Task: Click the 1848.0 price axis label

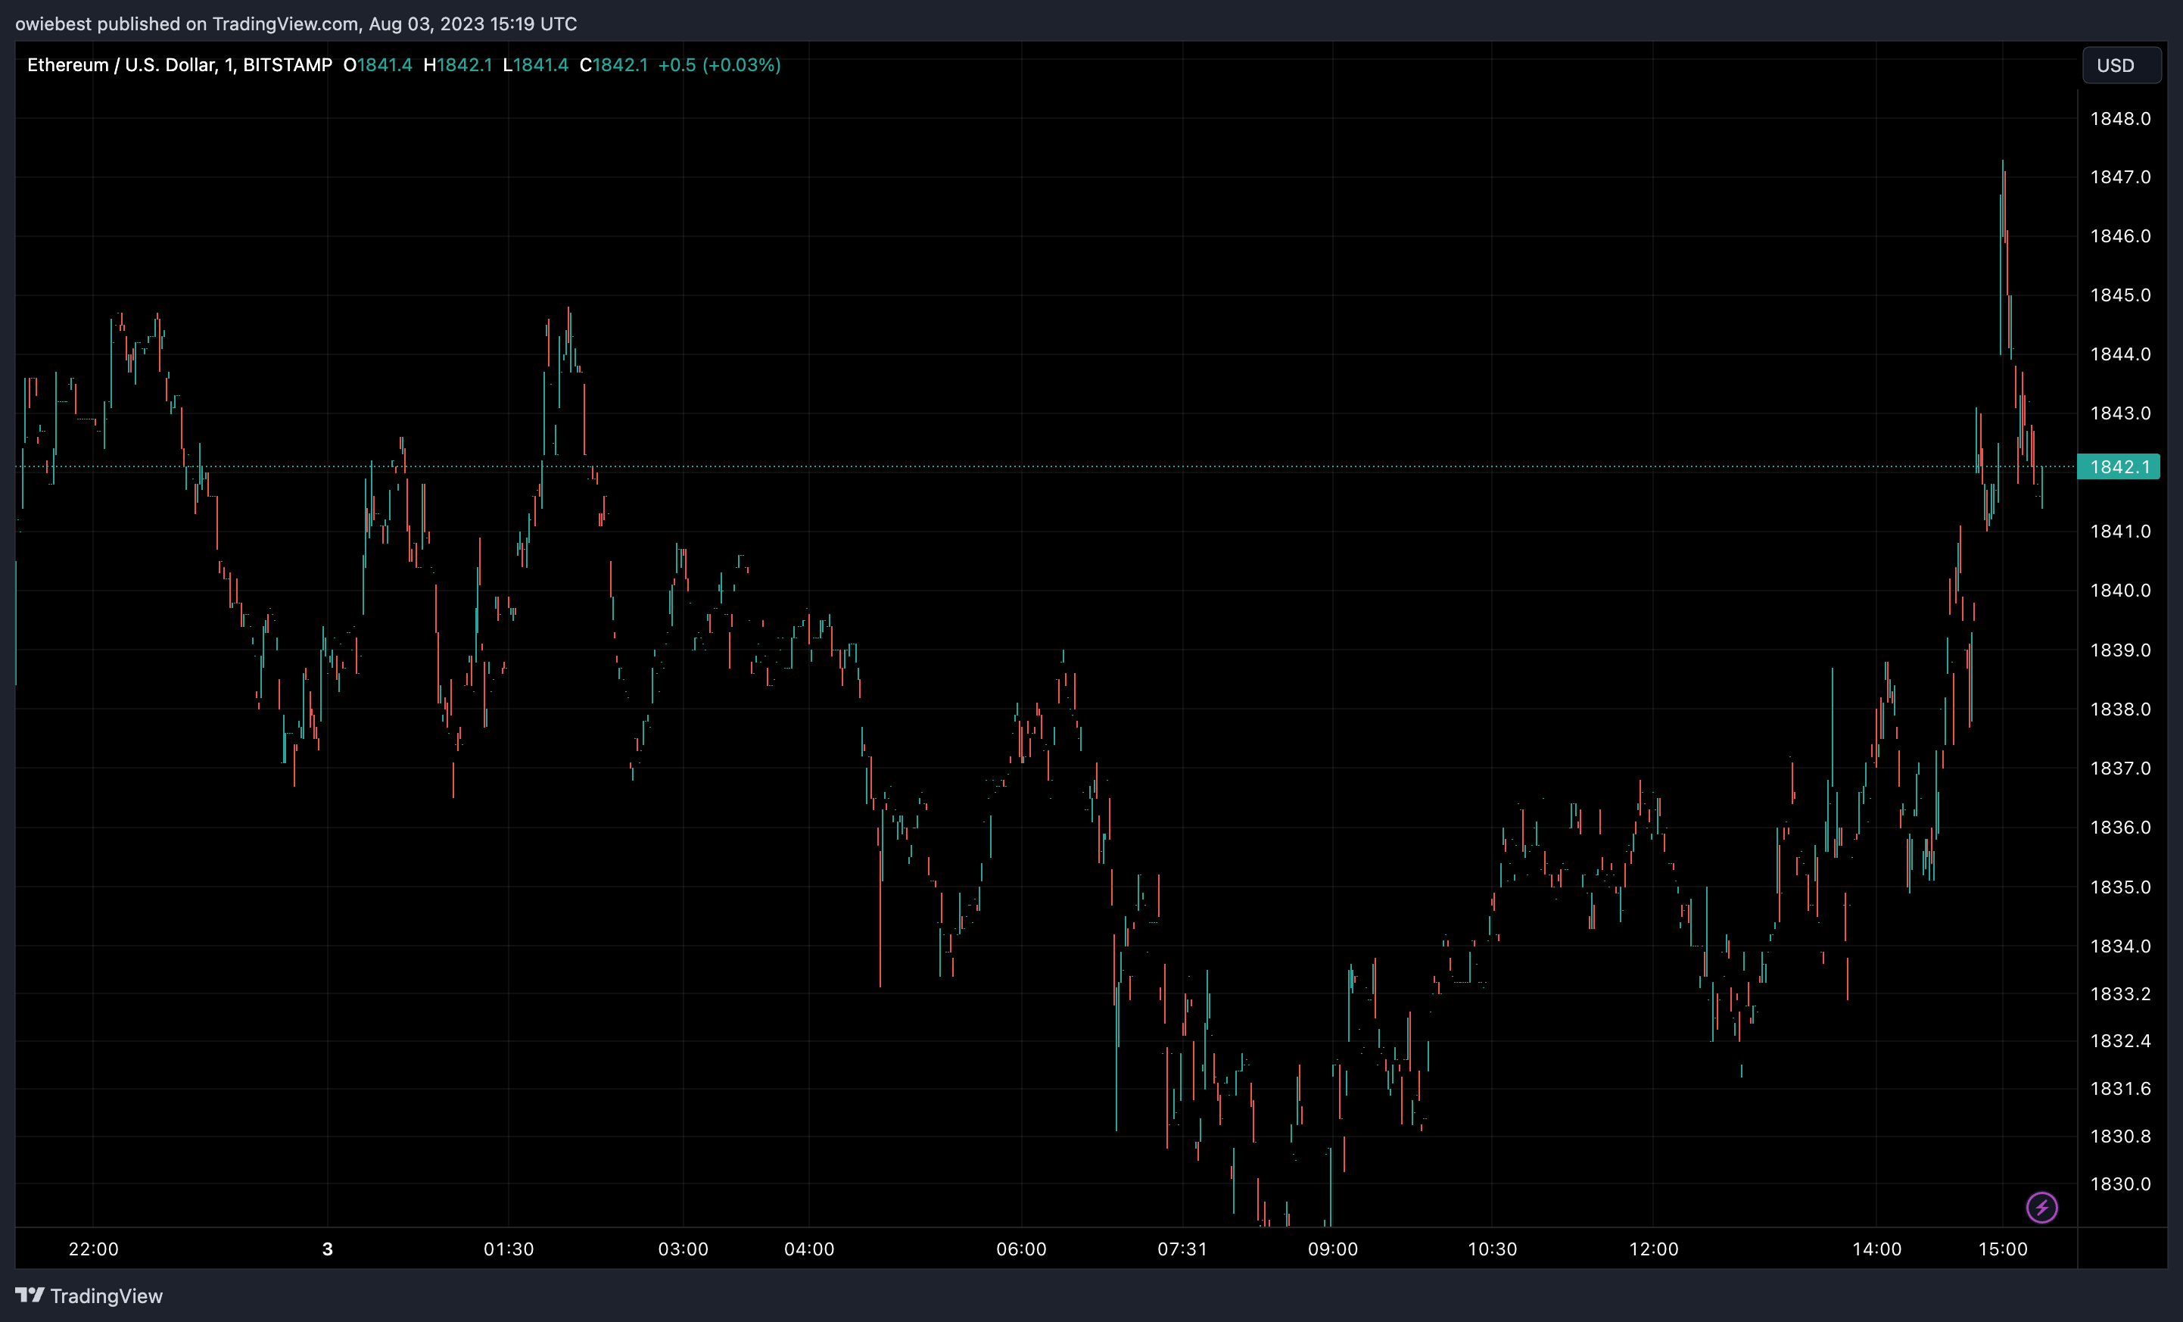Action: [2120, 119]
